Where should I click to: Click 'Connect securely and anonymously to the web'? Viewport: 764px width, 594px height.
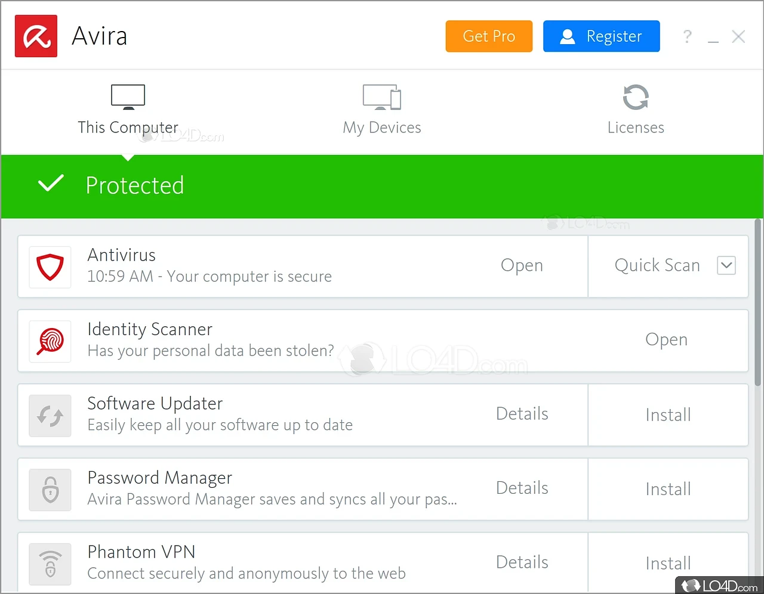[x=247, y=574]
